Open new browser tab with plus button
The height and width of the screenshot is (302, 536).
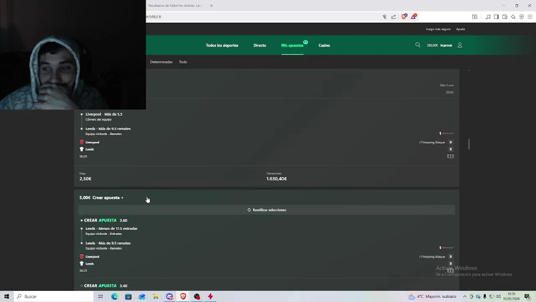point(211,5)
